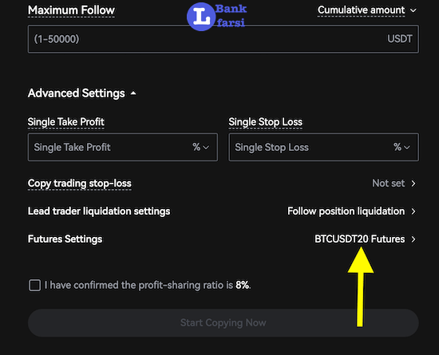Click the arrow beside Follow position liquidation
The height and width of the screenshot is (355, 439).
click(x=413, y=211)
